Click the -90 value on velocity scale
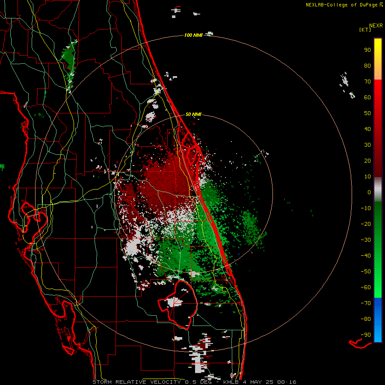This screenshot has width=385, height=385. coord(366,335)
